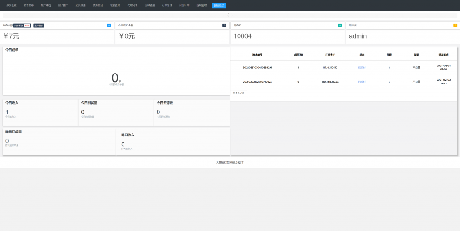The width and height of the screenshot is (460, 231).
Task: Click the red 568 count badge
Action: pyautogui.click(x=27, y=26)
